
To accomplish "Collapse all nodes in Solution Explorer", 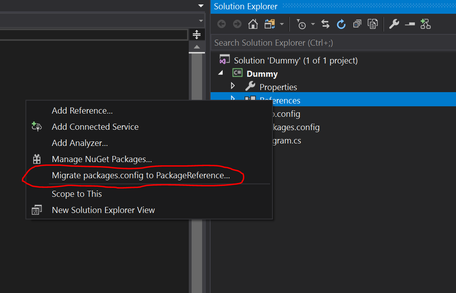I will pos(357,24).
